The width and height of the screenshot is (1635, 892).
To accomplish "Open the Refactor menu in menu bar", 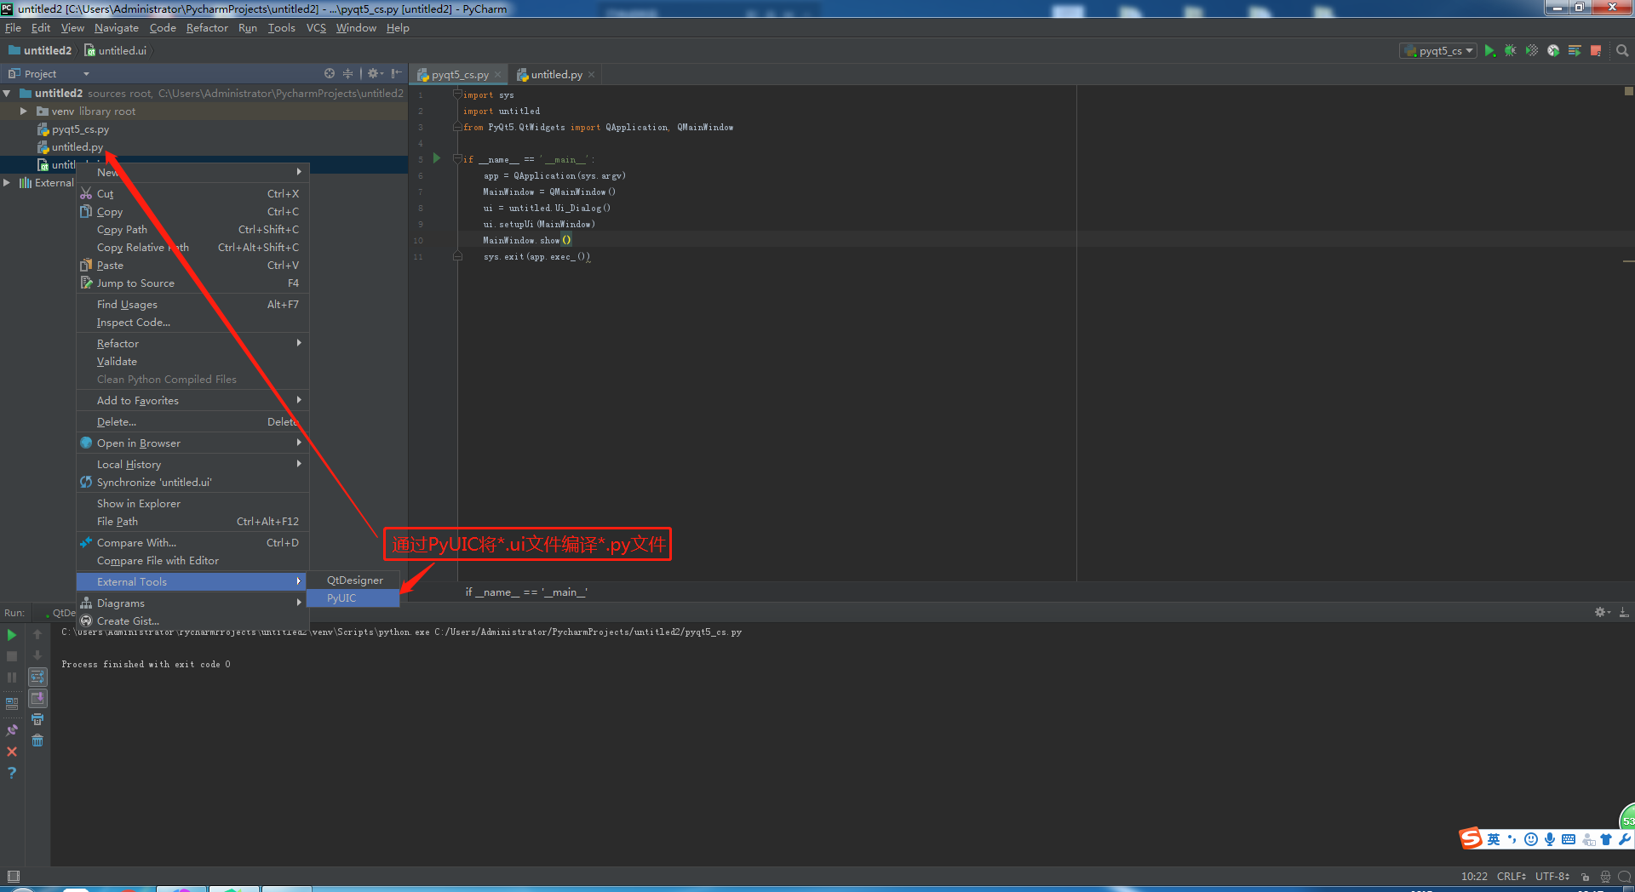I will coord(207,28).
